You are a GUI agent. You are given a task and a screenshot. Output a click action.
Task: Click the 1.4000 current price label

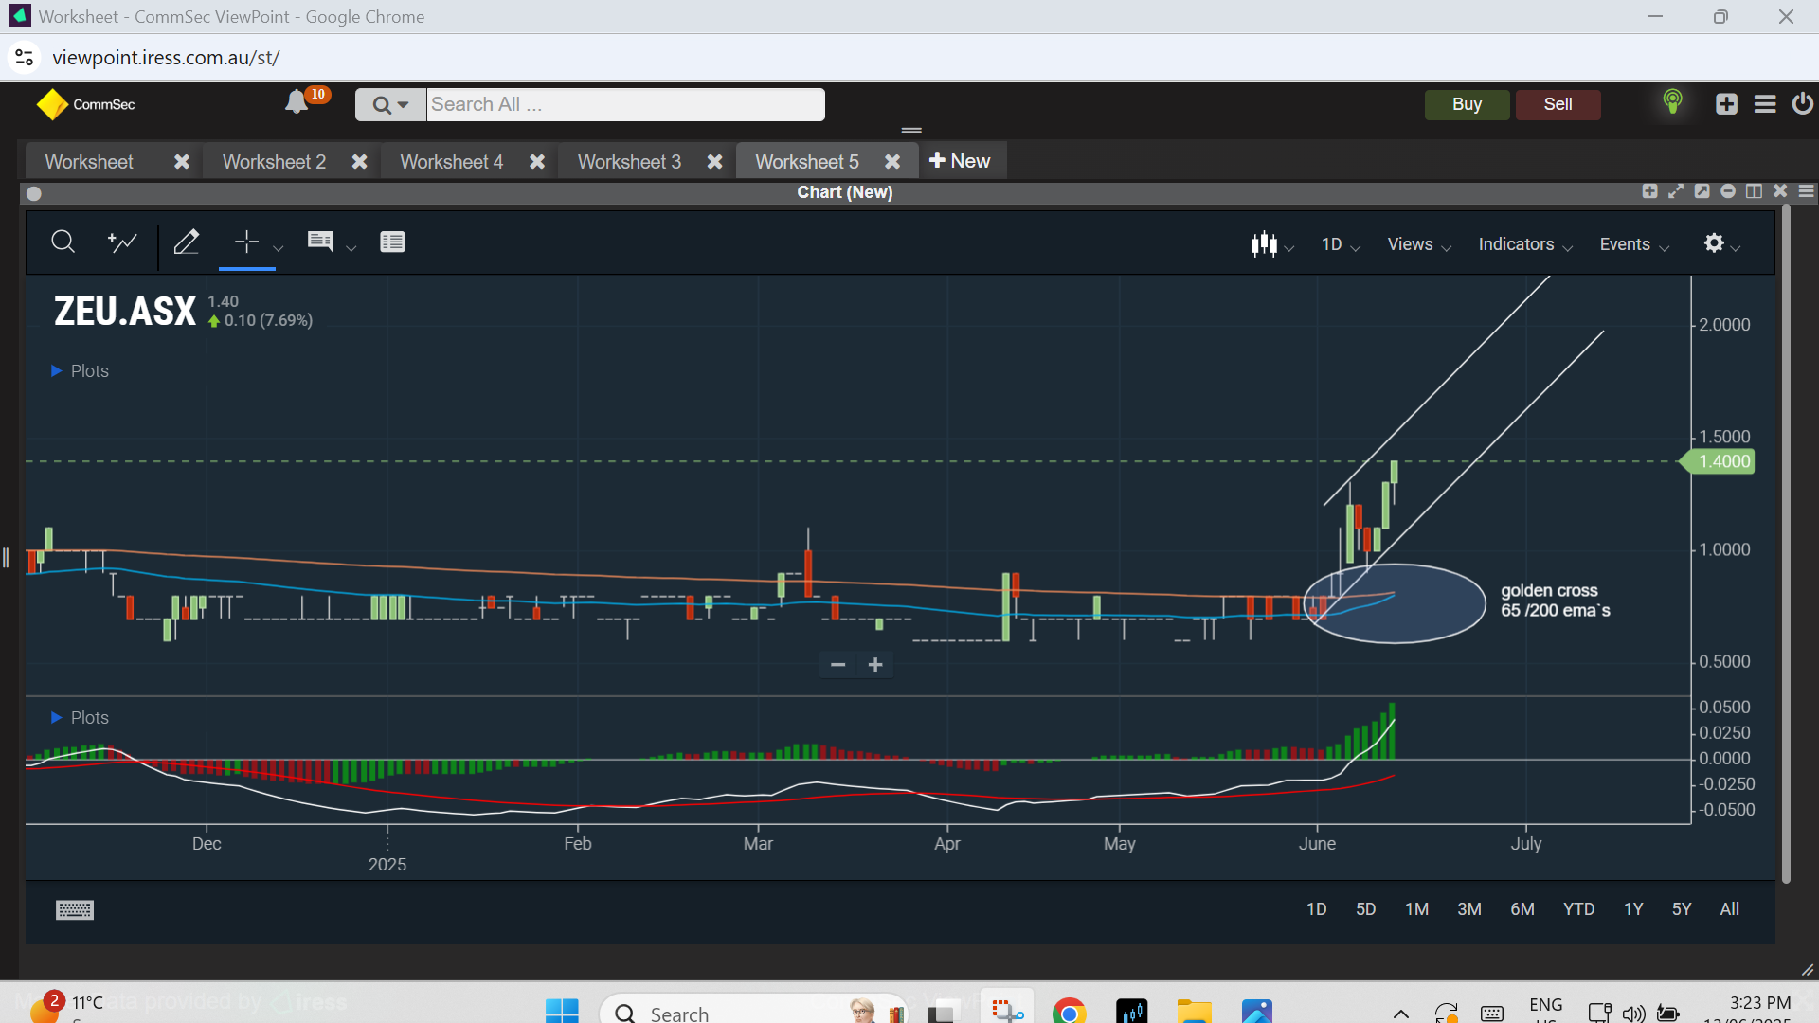coord(1720,461)
